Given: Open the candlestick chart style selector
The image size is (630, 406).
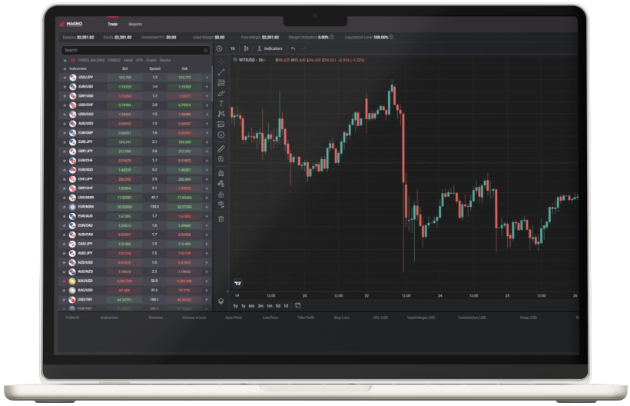Looking at the screenshot, I should pyautogui.click(x=246, y=48).
